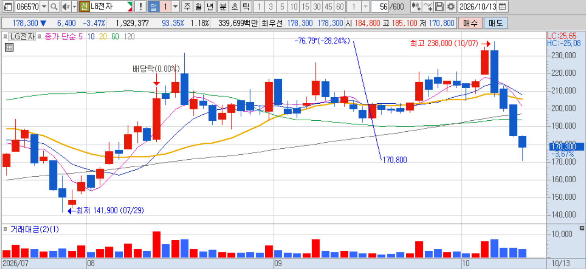Click the 종가 단순 5 moving average label

64,37
